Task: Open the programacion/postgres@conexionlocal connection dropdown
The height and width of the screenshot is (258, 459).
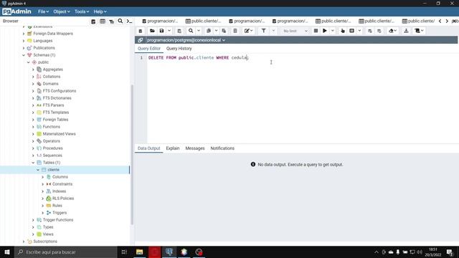Action: tap(186, 40)
